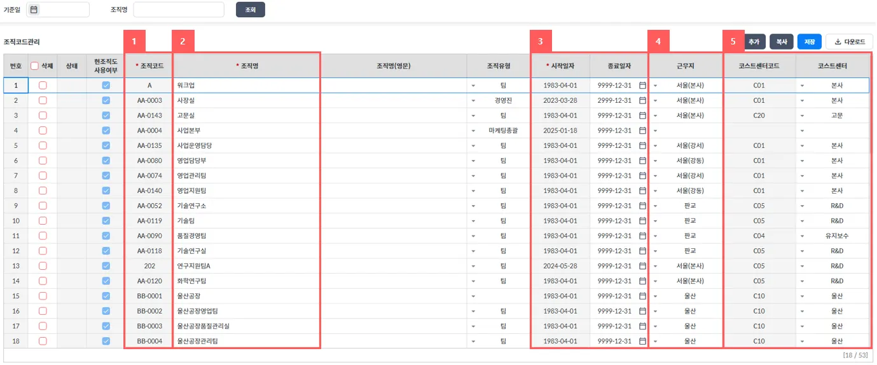Click the 기준일 date input field
The width and height of the screenshot is (877, 365).
58,10
